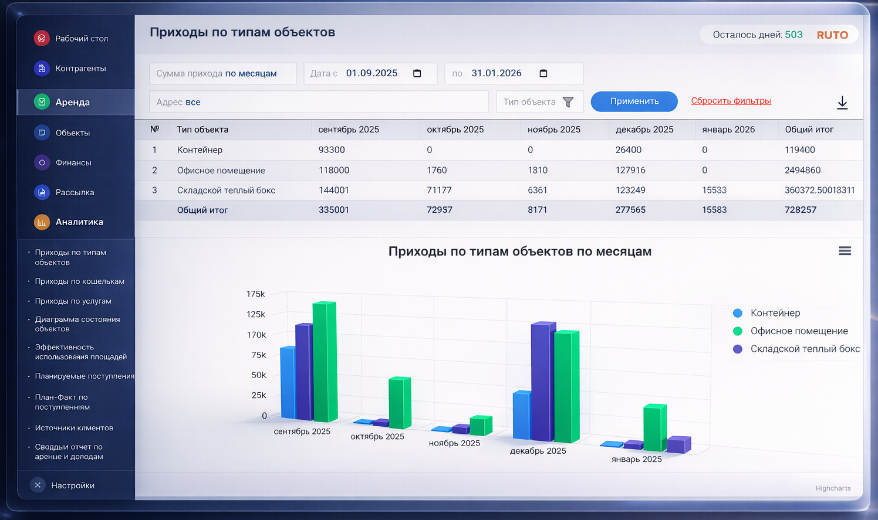Open the Сумма прихода по месяцам dropdown
Screen dimensions: 878x520
click(222, 73)
